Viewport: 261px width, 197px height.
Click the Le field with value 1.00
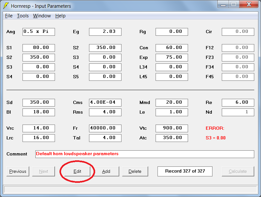tap(172, 112)
